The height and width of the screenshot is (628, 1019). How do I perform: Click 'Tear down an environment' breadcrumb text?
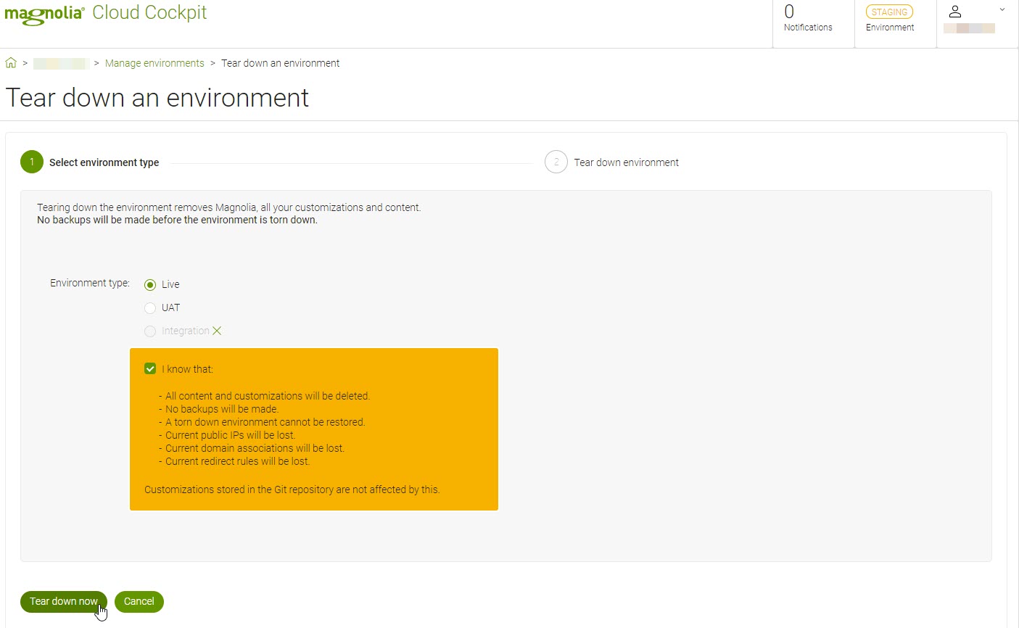(x=280, y=63)
